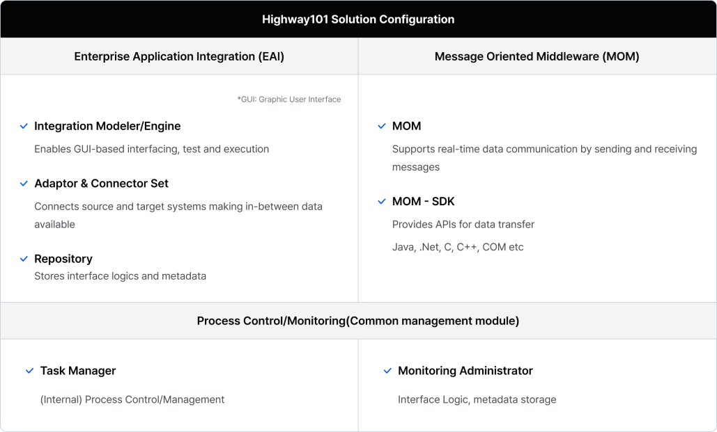717x432 pixels.
Task: Select the Highway101 Solution Configuration title bar
Action: point(358,19)
